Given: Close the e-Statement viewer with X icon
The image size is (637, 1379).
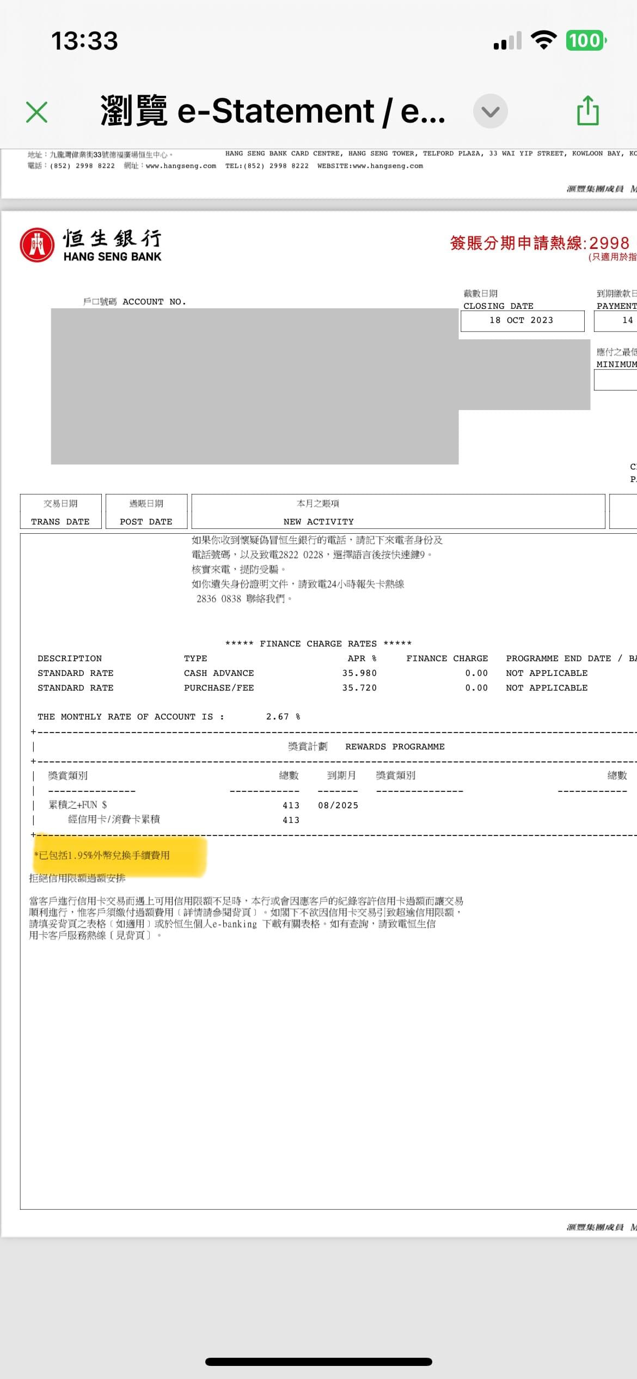Looking at the screenshot, I should click(36, 112).
